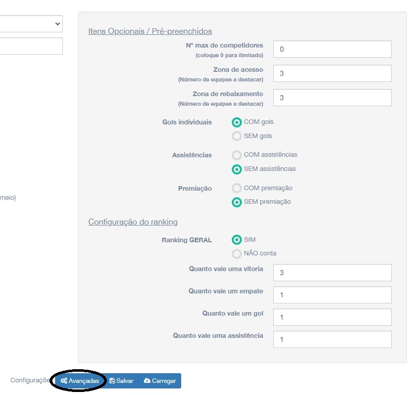Enable COM premiação option
This screenshot has height=395, width=416.
click(236, 188)
